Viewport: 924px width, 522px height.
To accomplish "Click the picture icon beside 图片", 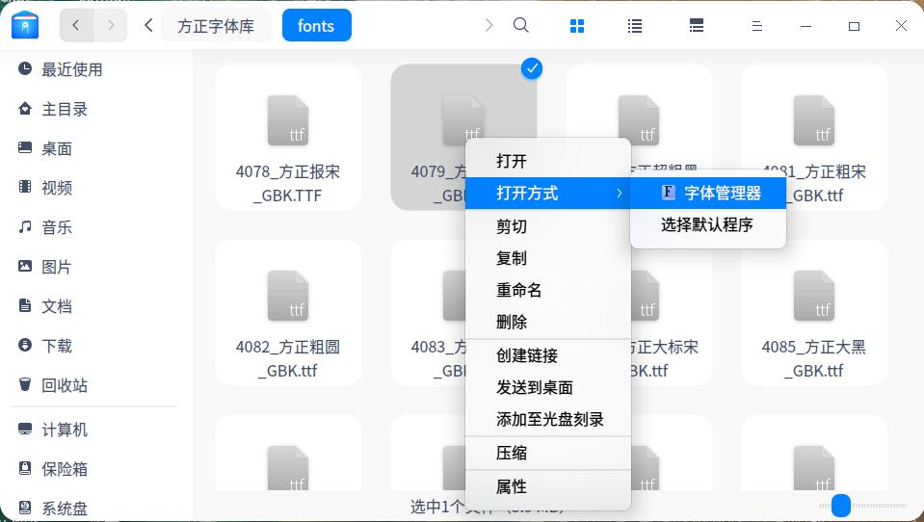I will (25, 266).
